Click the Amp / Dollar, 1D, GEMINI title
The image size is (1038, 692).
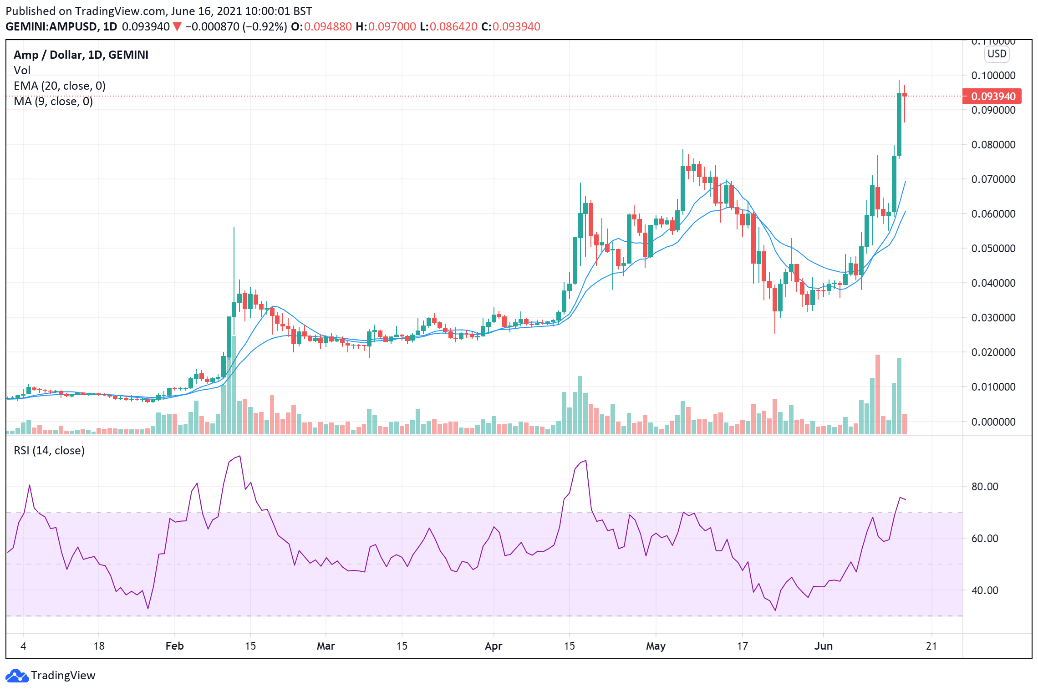[81, 55]
